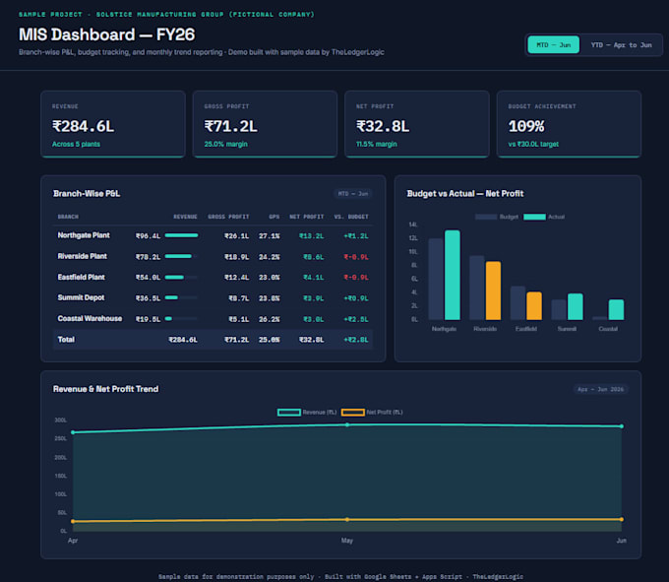
Task: Select the Riverside Plant row name
Action: [83, 256]
